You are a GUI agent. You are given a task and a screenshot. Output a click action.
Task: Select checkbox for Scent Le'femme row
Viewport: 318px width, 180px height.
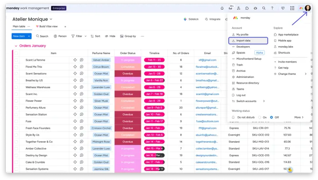[16, 60]
